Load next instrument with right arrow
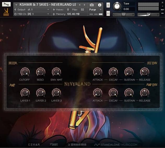This screenshot has height=148, width=165. (x=84, y=5)
